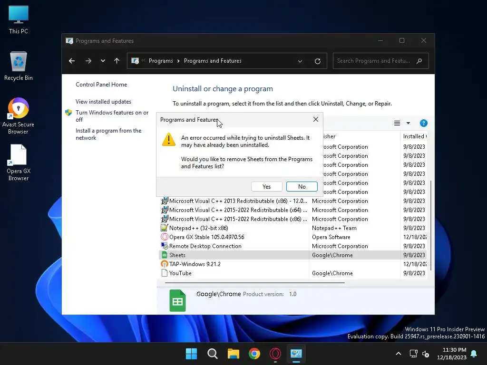Click Programs and Features breadcrumb segment
The width and height of the screenshot is (487, 365).
213,61
